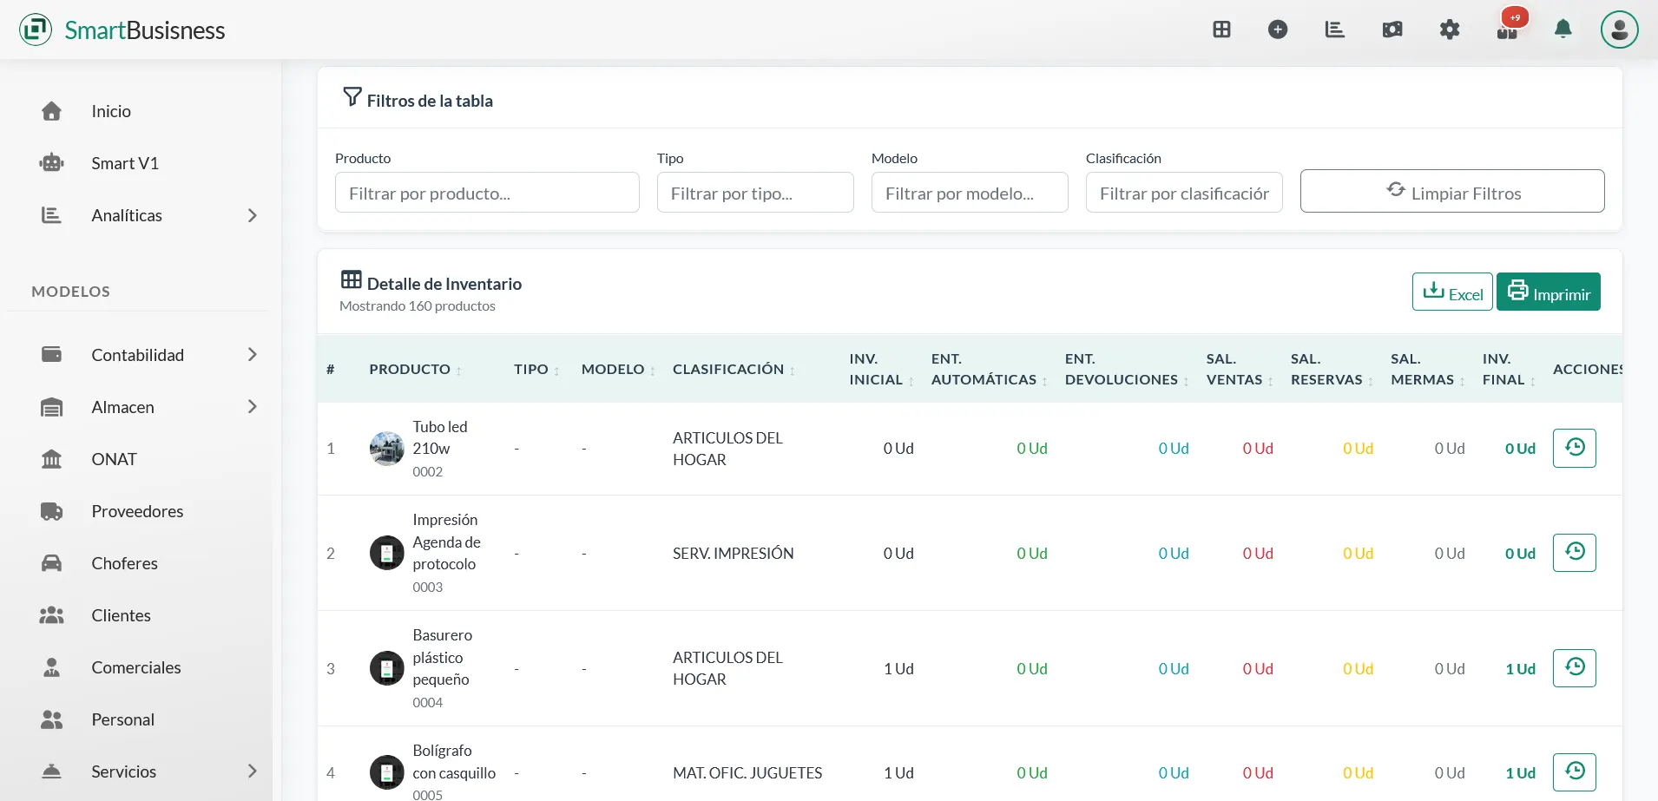Open the notifications bell

pos(1563,29)
